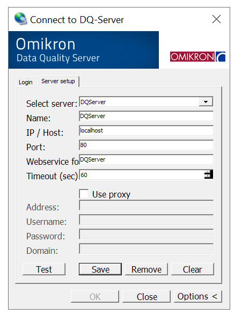Click the Port field showing 80
The image size is (242, 322).
pyautogui.click(x=146, y=145)
